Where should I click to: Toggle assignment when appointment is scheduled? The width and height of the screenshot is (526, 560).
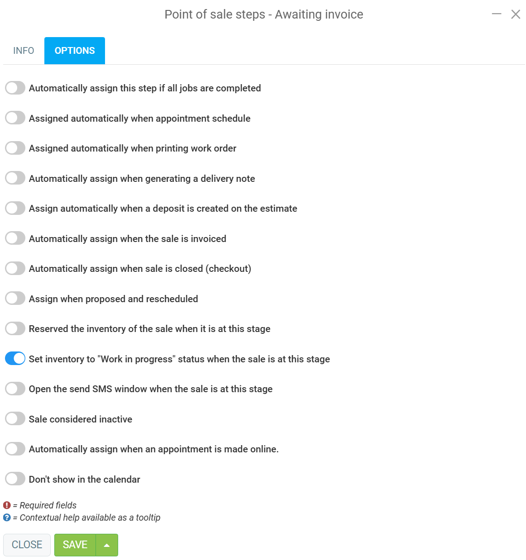click(x=15, y=118)
